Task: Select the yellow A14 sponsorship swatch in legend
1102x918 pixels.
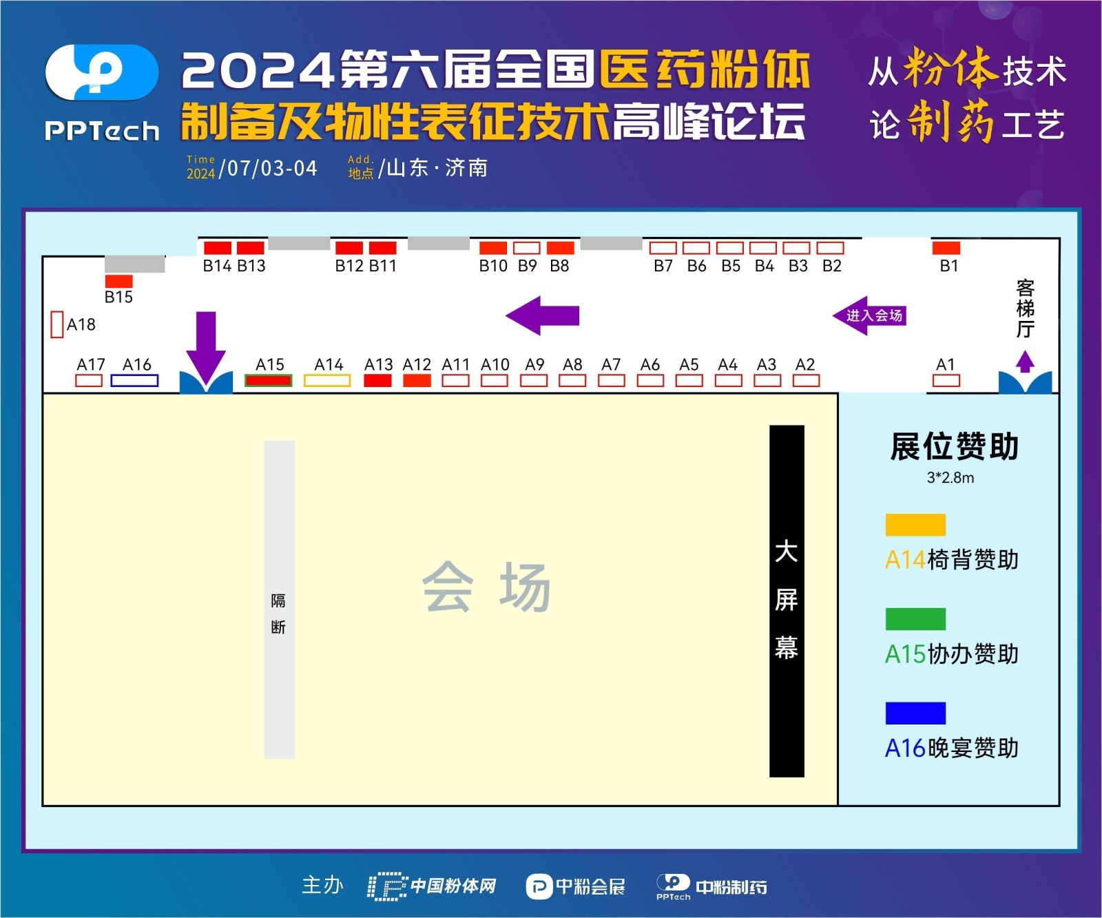Action: pos(915,525)
